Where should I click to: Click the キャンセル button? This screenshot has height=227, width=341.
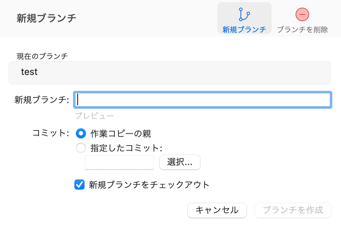[x=217, y=210]
